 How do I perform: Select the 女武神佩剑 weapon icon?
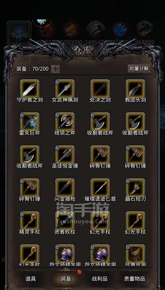click(65, 89)
